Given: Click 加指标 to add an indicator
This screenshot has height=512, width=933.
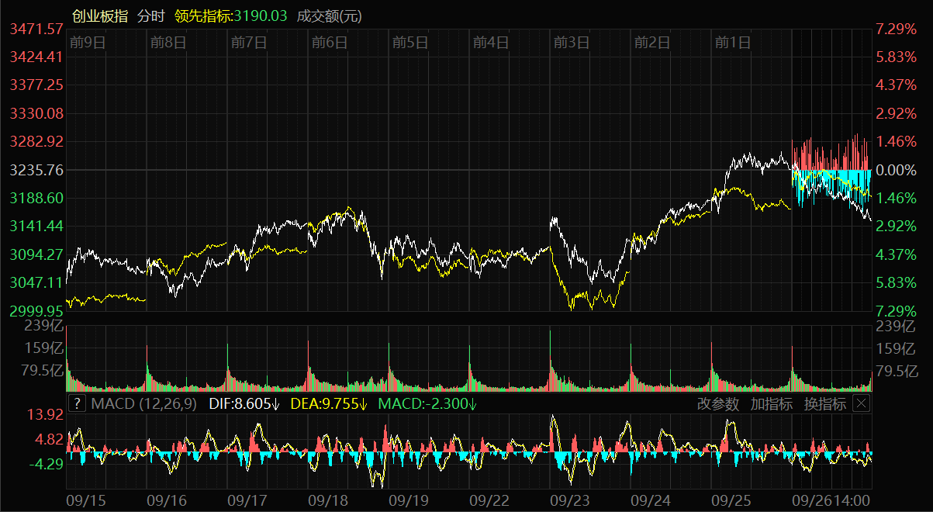Looking at the screenshot, I should [772, 403].
